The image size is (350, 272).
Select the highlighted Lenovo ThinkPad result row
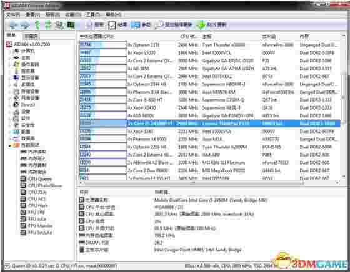(x=210, y=123)
